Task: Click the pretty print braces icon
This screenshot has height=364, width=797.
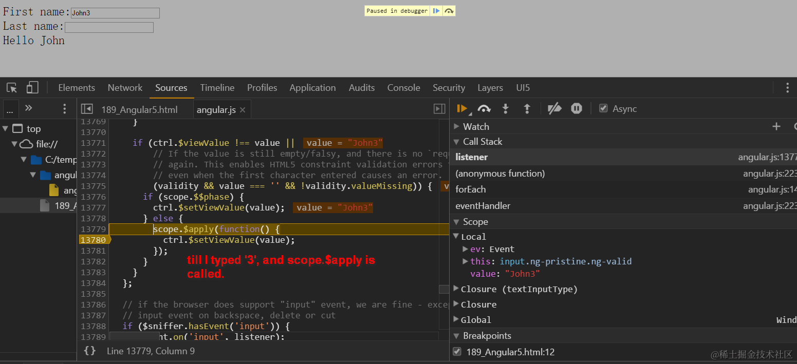Action: coord(90,351)
